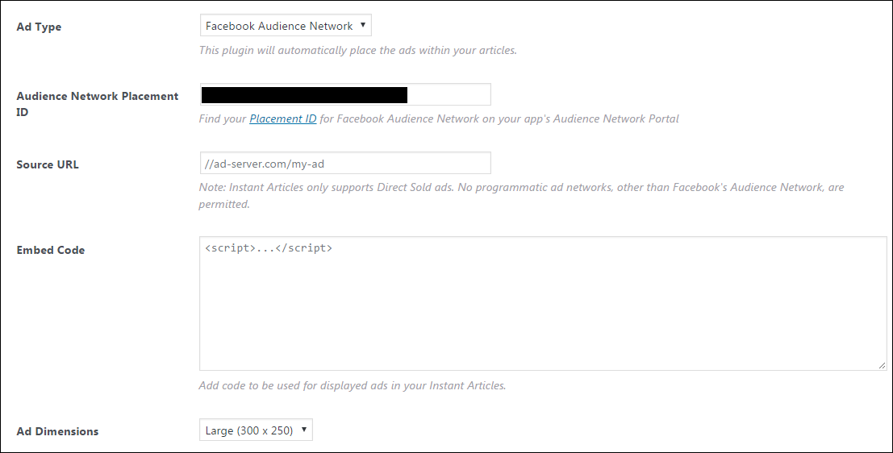The image size is (893, 453).
Task: Click the Source URL label
Action: click(48, 164)
